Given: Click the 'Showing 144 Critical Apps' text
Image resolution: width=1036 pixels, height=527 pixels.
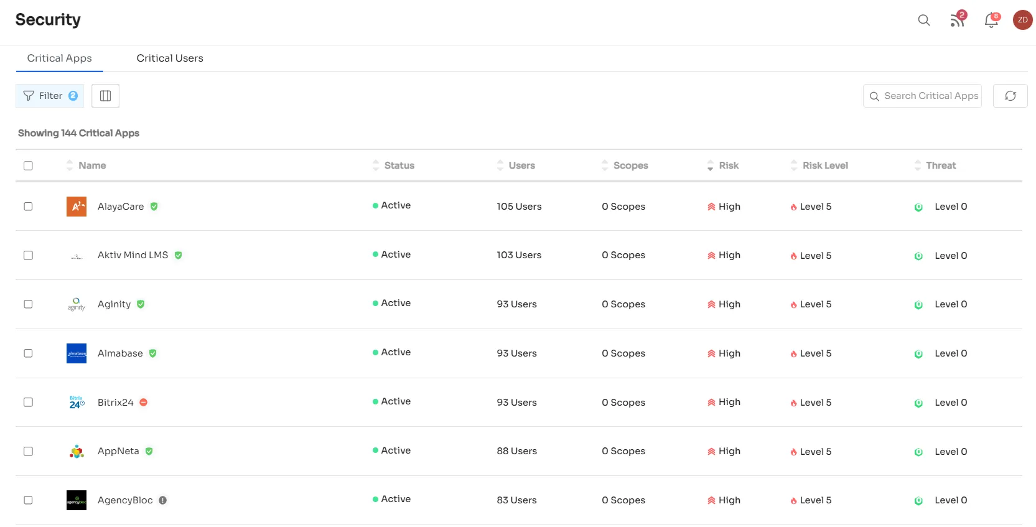Looking at the screenshot, I should [78, 133].
